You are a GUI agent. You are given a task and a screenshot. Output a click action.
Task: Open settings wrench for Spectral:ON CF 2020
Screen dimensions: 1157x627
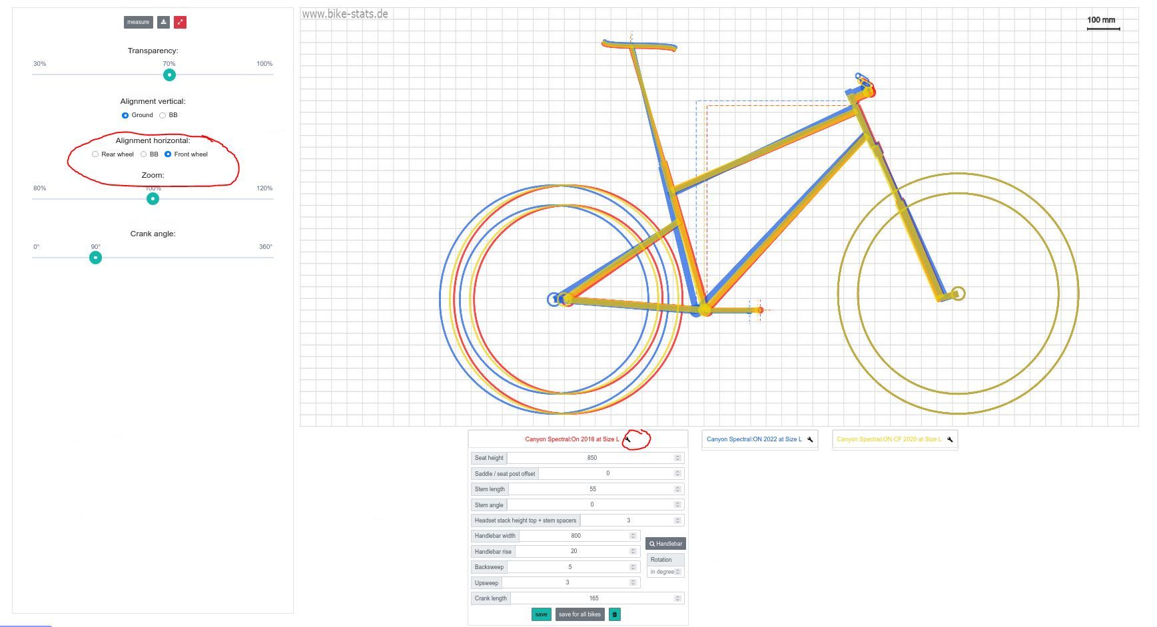[950, 439]
